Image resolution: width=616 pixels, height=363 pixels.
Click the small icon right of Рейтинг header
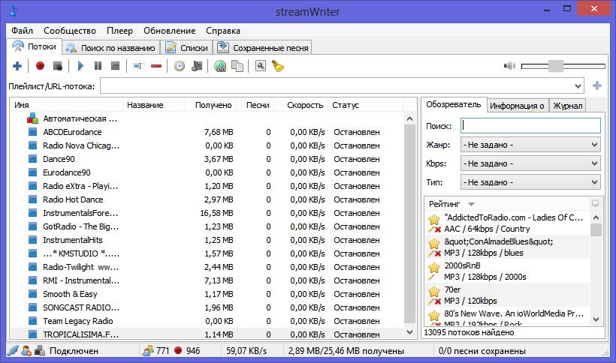point(595,203)
